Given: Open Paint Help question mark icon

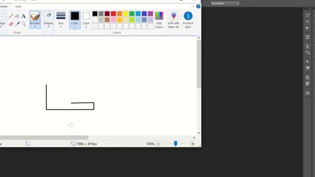Looking at the screenshot, I should [x=198, y=6].
